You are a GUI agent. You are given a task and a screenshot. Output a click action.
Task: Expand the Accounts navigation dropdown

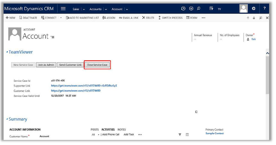click(106, 9)
